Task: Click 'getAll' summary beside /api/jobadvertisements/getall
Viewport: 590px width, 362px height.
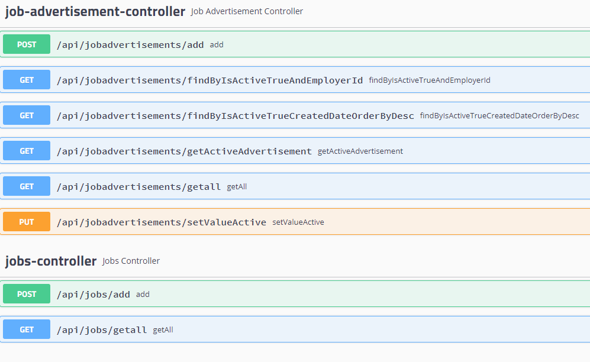Action: (237, 186)
